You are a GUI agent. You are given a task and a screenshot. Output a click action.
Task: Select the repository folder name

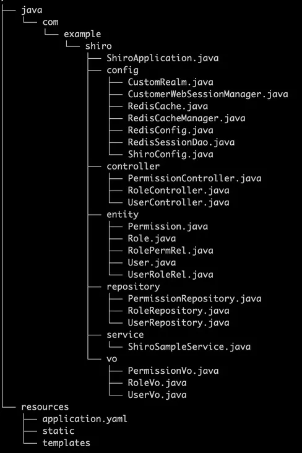(133, 287)
